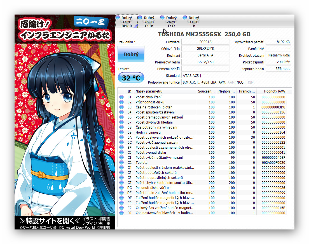Click the empty Písmena oddílů field
Viewport: 309px width, 244px height.
205,69
